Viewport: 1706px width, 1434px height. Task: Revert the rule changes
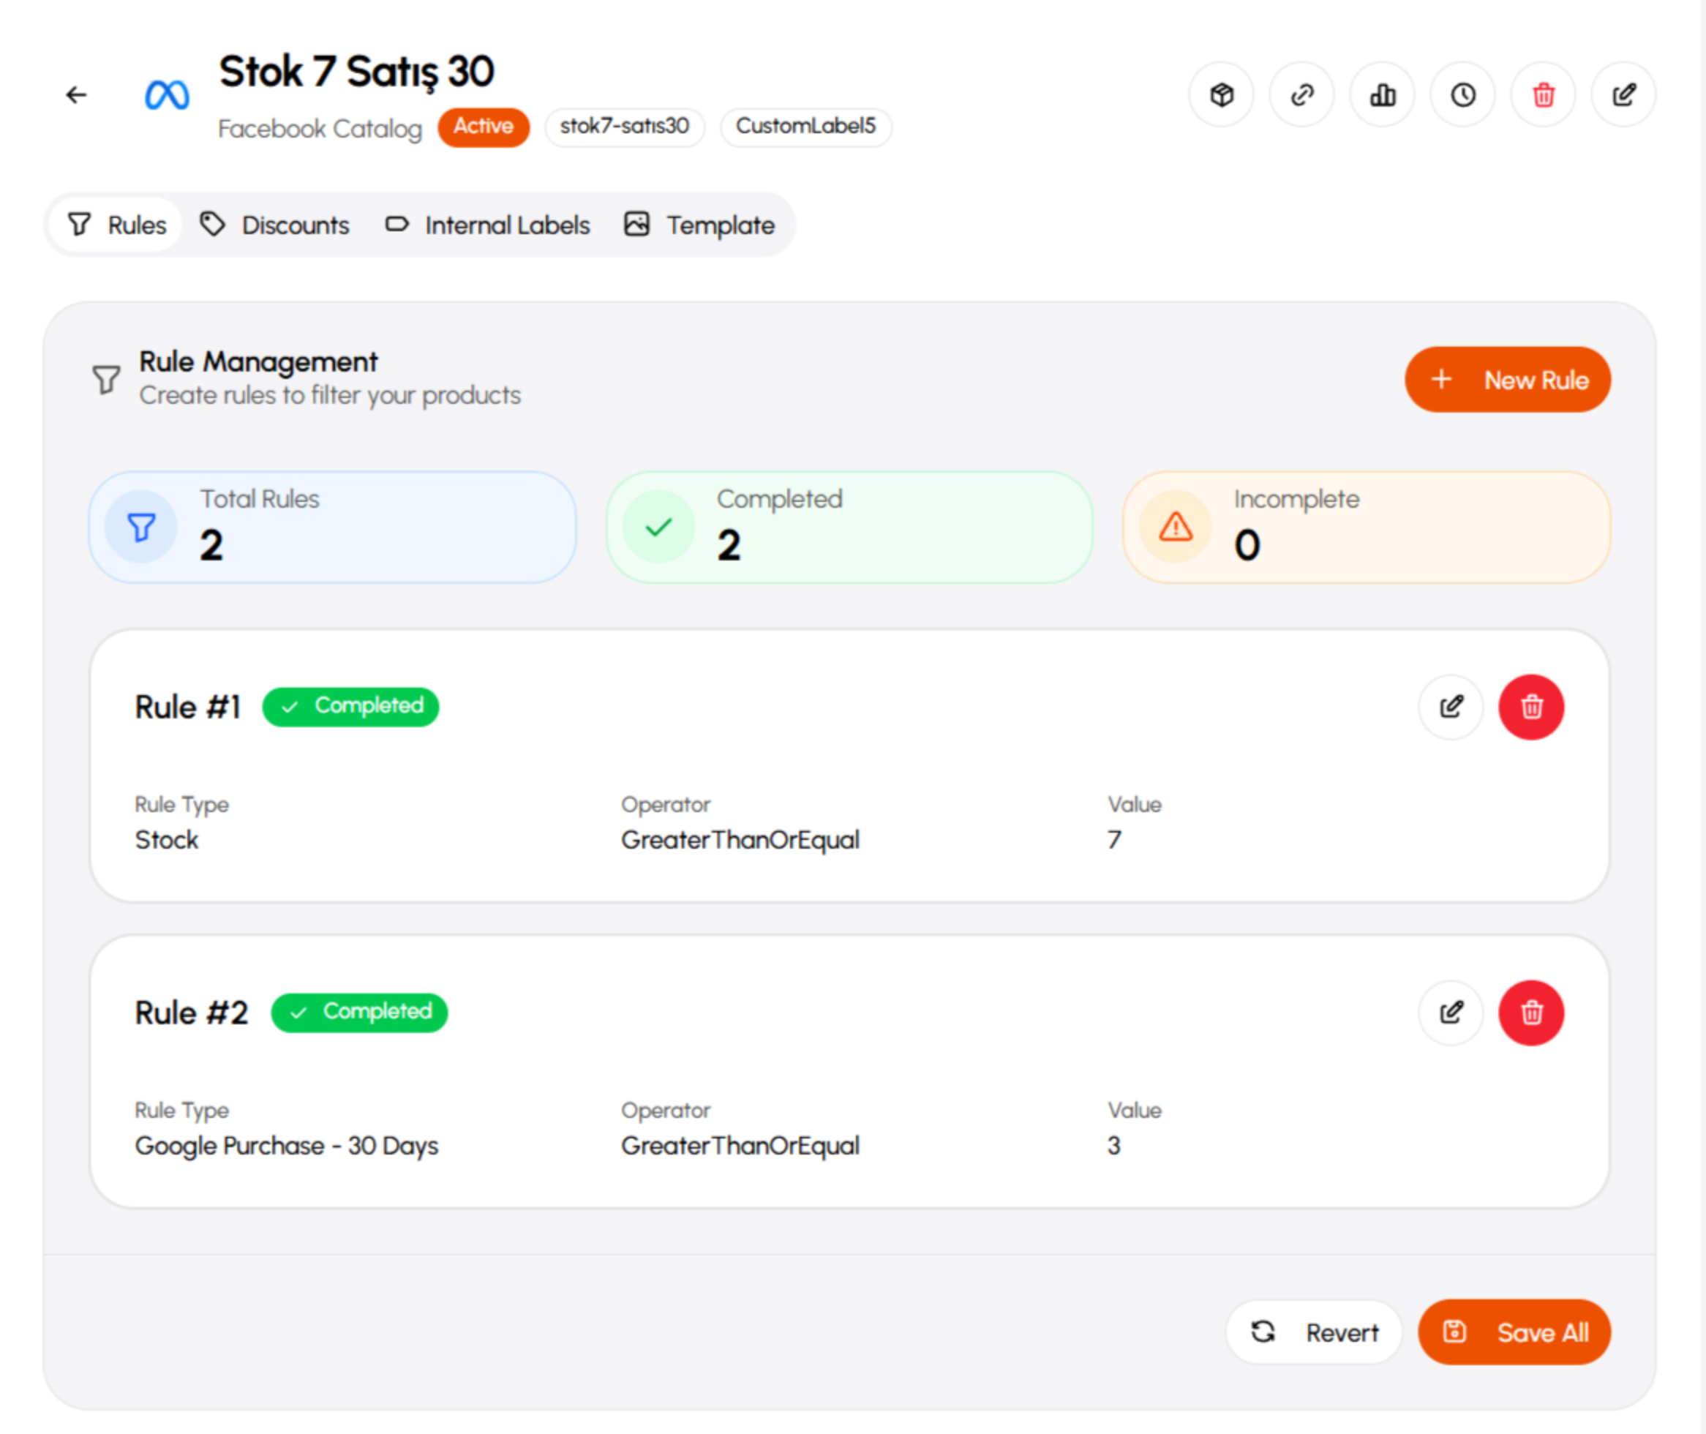pos(1314,1333)
